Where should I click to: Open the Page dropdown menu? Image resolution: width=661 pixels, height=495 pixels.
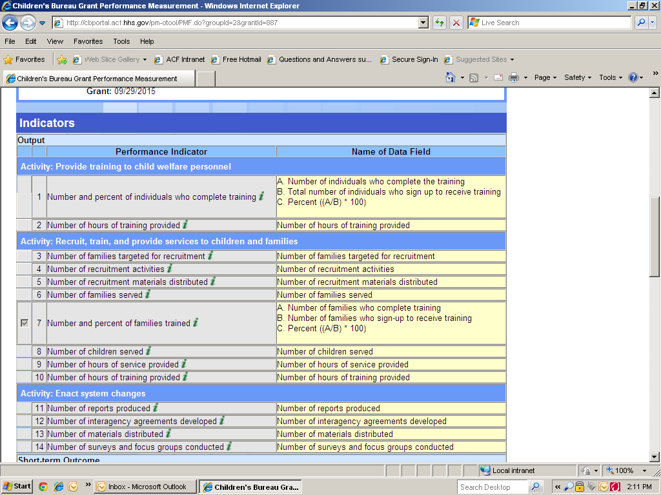tap(545, 77)
